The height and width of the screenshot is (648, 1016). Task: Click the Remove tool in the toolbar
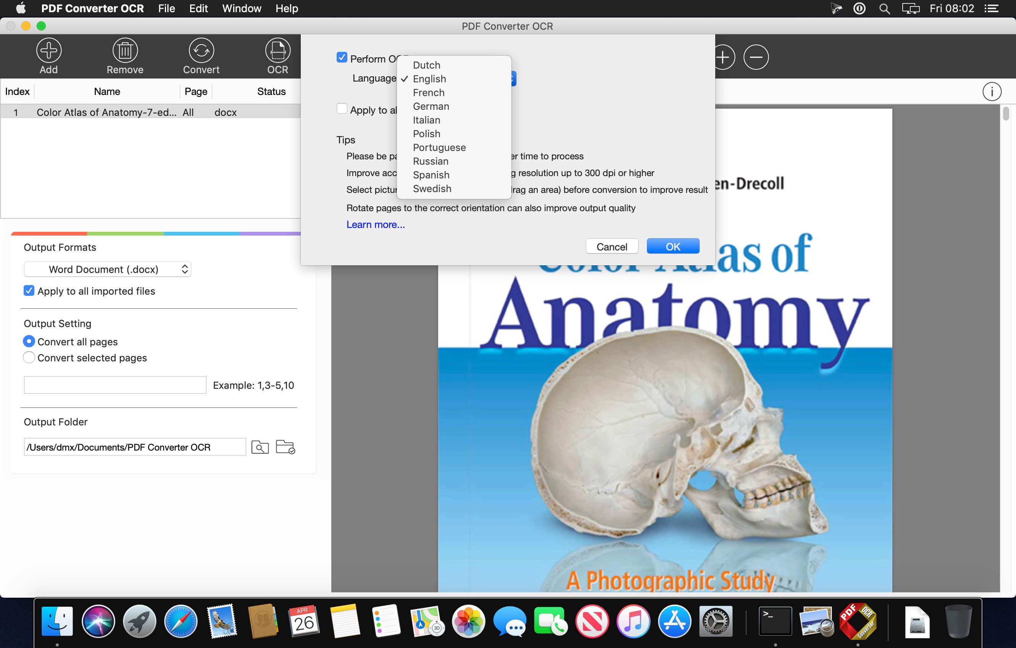click(x=125, y=56)
